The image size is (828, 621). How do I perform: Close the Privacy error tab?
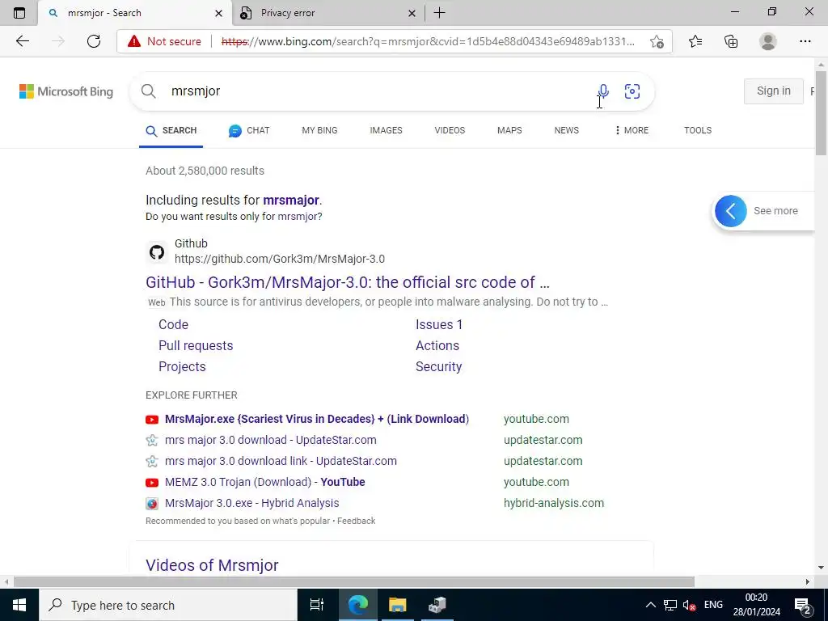click(x=412, y=13)
